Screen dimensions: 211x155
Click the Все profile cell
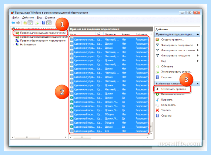click(107, 131)
